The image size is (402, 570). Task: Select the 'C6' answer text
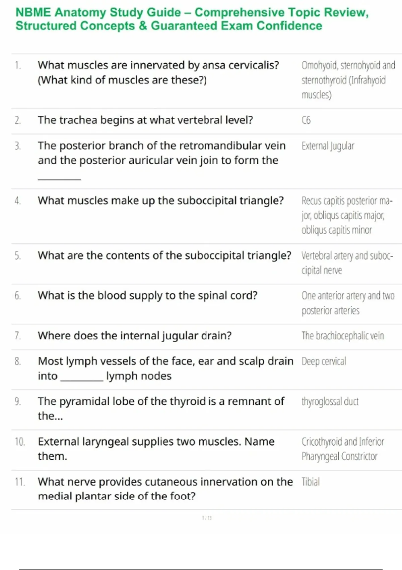pyautogui.click(x=306, y=120)
